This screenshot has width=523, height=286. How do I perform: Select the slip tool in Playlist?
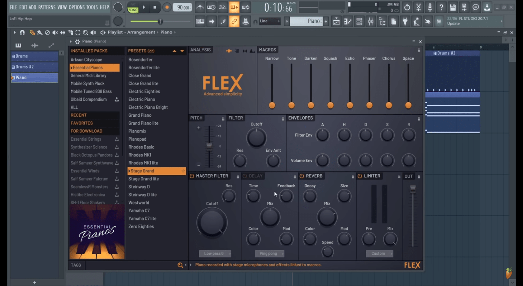pos(63,32)
